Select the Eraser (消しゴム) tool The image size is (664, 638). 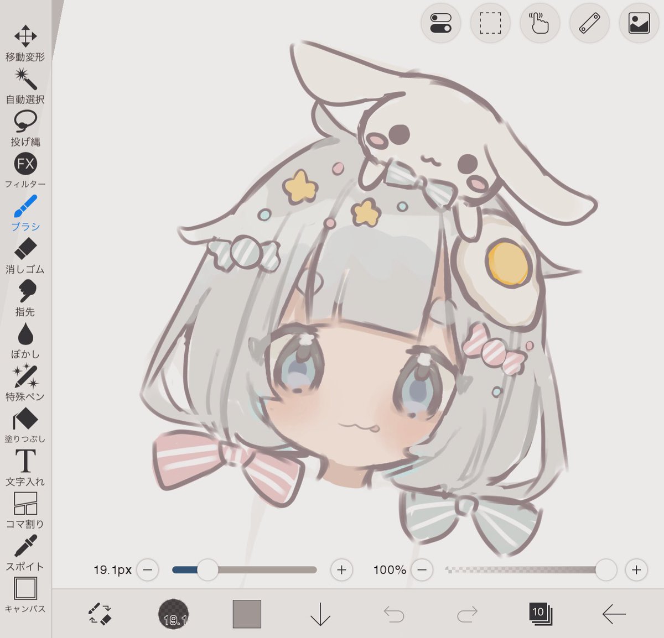coord(25,255)
